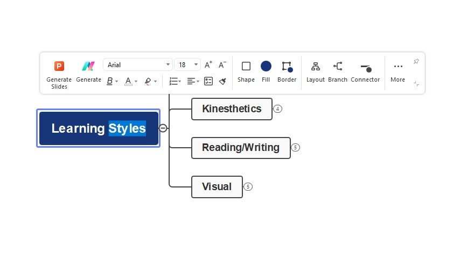Select the Kinesthetics topic

point(232,109)
